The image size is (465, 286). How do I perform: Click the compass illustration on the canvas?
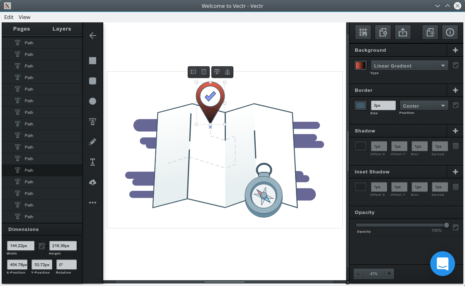[x=264, y=191]
